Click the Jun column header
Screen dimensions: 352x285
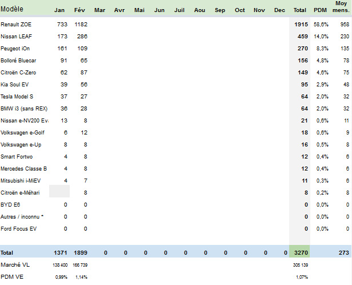point(159,10)
